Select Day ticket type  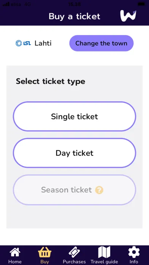click(74, 153)
